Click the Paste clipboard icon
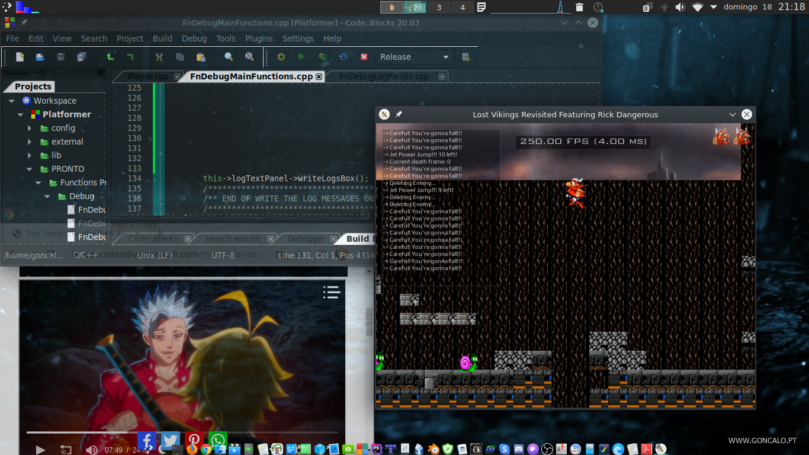Image resolution: width=809 pixels, height=455 pixels. pyautogui.click(x=200, y=57)
